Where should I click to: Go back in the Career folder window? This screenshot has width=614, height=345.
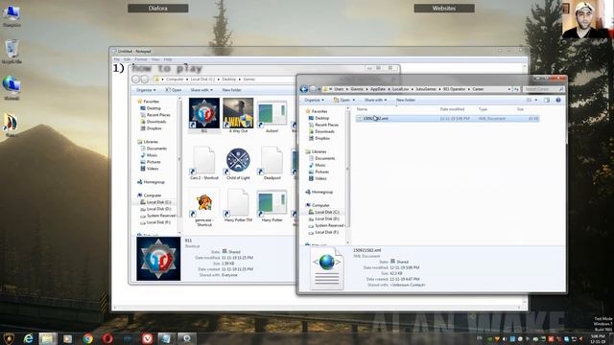point(304,89)
